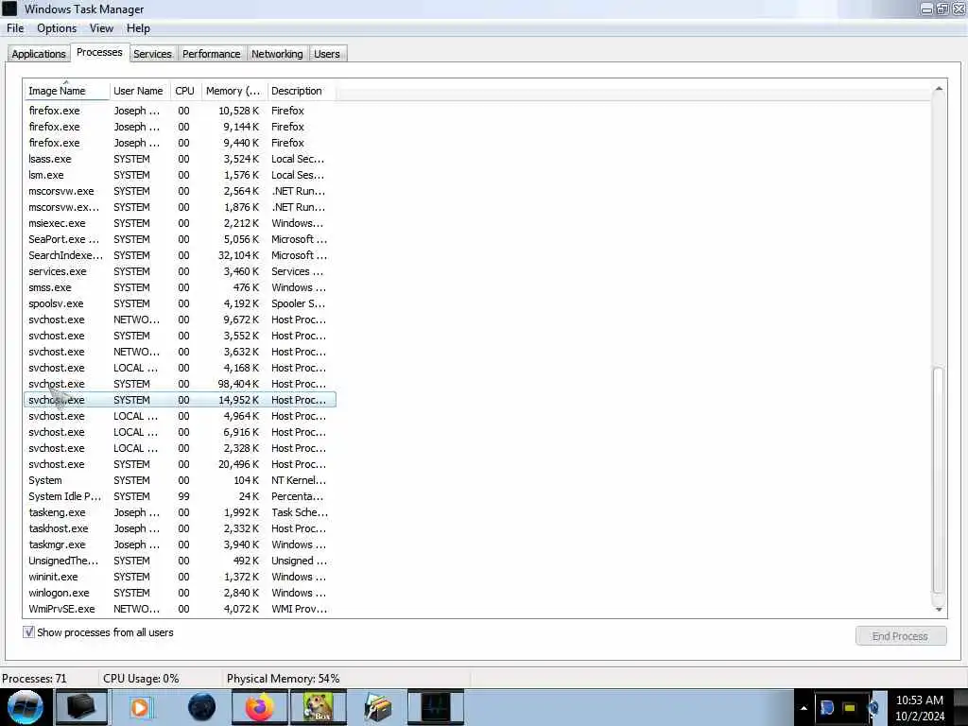Select mscorsvw.exe row using 2,564 K
Screen dimensions: 968x726
pyautogui.click(x=180, y=191)
